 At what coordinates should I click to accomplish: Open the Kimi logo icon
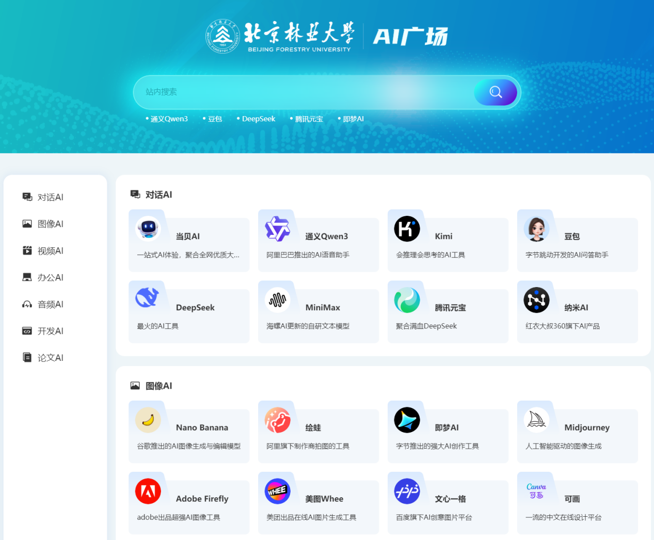coord(407,229)
